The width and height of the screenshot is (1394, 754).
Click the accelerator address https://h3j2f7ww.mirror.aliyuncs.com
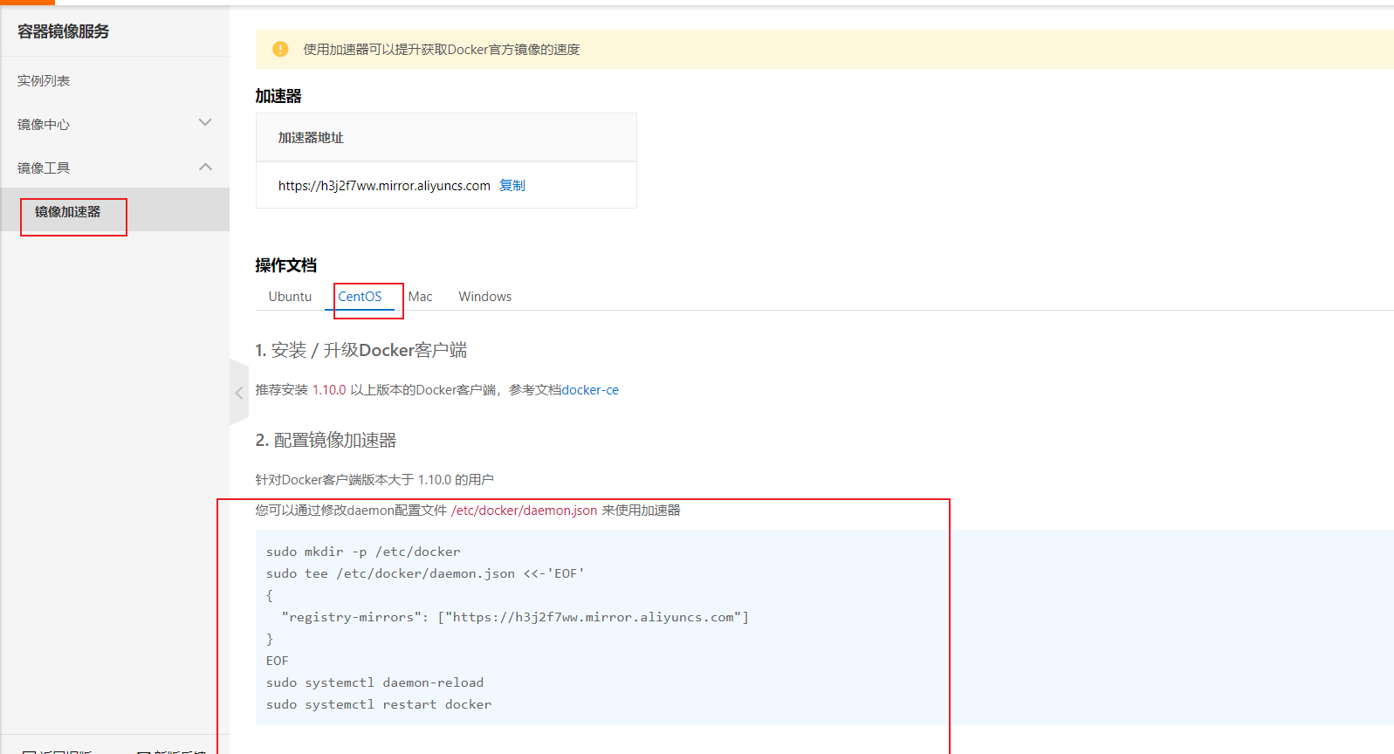(384, 185)
